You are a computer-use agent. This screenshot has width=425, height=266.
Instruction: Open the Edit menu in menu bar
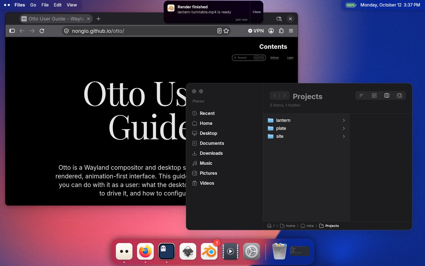58,5
